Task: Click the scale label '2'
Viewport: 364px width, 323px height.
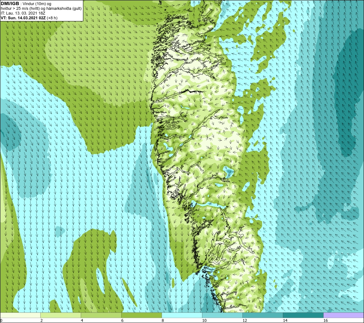Action: pyautogui.click(x=41, y=320)
